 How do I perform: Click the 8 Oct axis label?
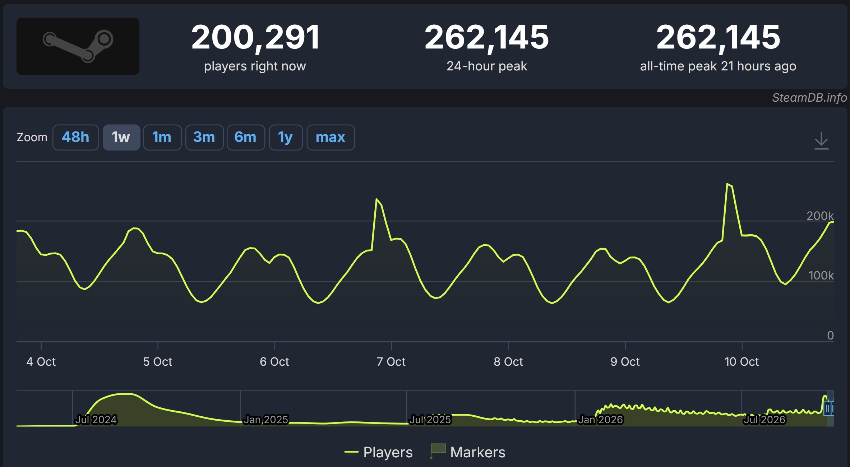pos(508,361)
